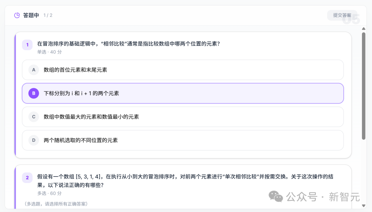372x212 pixels.
Task: Click the purple letter B circle icon
Action: [33, 93]
